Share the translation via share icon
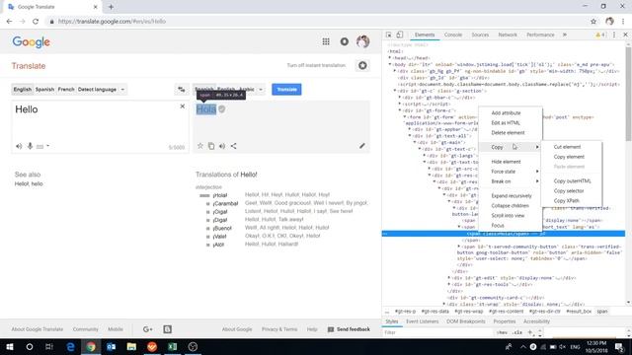Viewport: 632px width, 355px height. tap(233, 146)
